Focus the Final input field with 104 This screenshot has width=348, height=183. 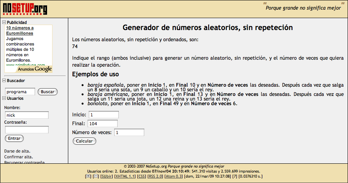tap(103, 124)
